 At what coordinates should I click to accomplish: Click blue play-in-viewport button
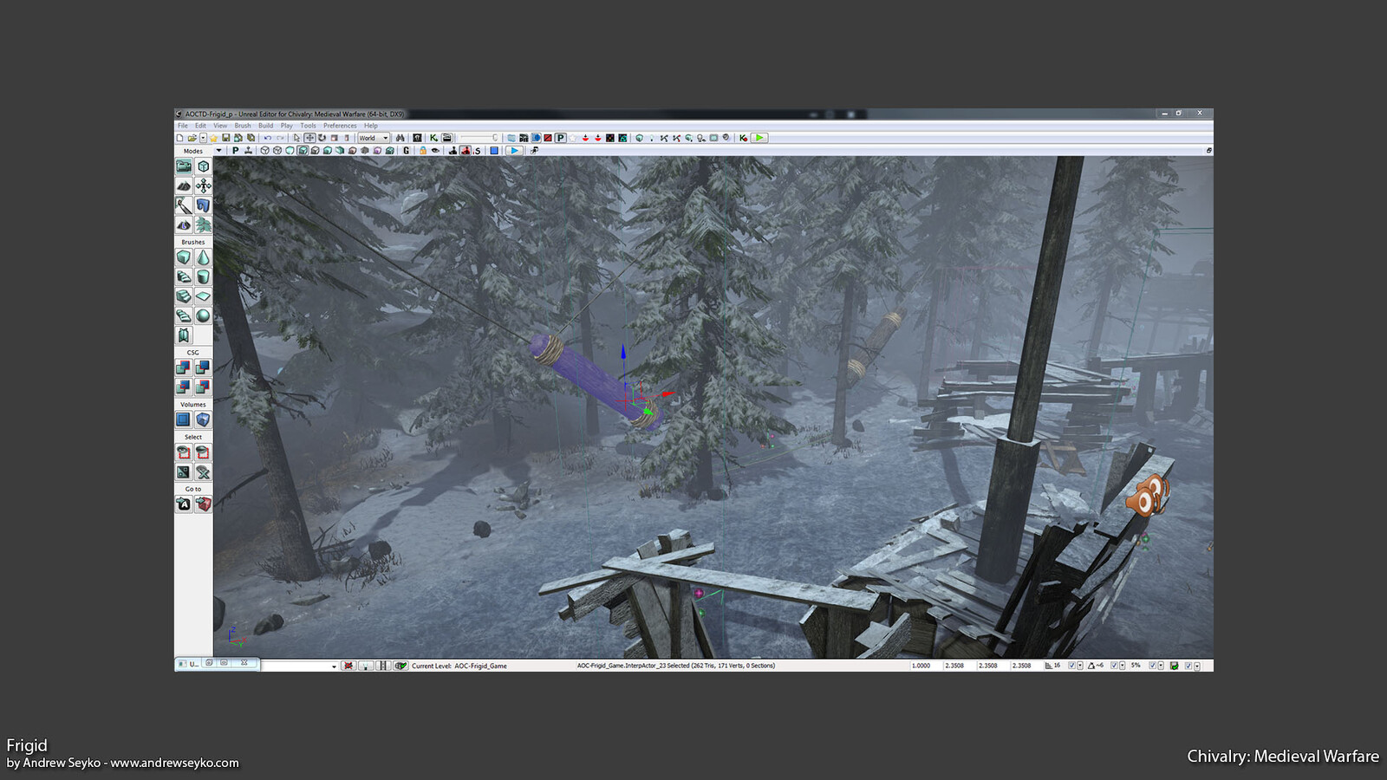coord(514,151)
